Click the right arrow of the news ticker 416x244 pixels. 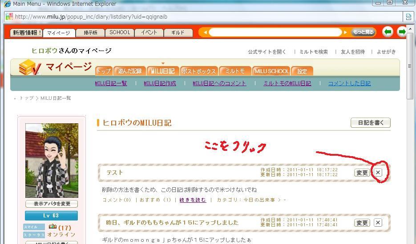(345, 32)
